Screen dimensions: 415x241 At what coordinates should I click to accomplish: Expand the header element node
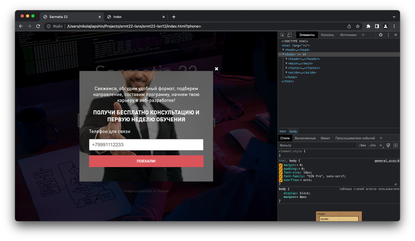click(287, 59)
